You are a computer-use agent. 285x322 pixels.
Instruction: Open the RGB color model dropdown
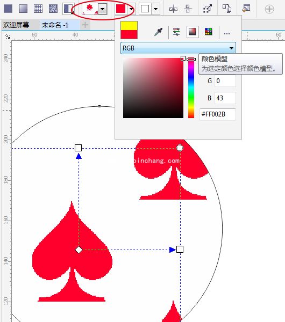[x=178, y=48]
